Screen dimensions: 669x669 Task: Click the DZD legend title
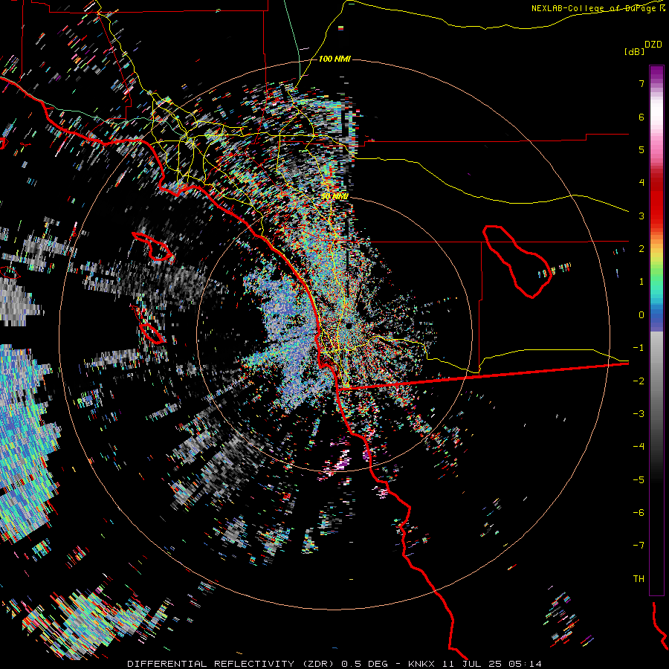click(653, 45)
